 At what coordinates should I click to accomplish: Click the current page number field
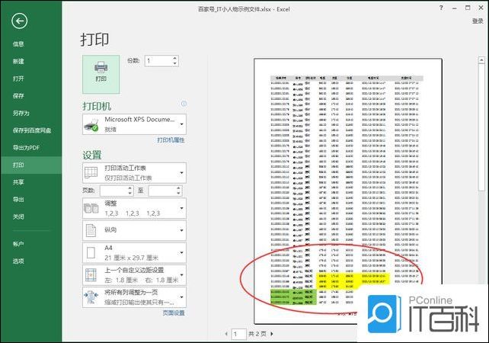pyautogui.click(x=238, y=335)
